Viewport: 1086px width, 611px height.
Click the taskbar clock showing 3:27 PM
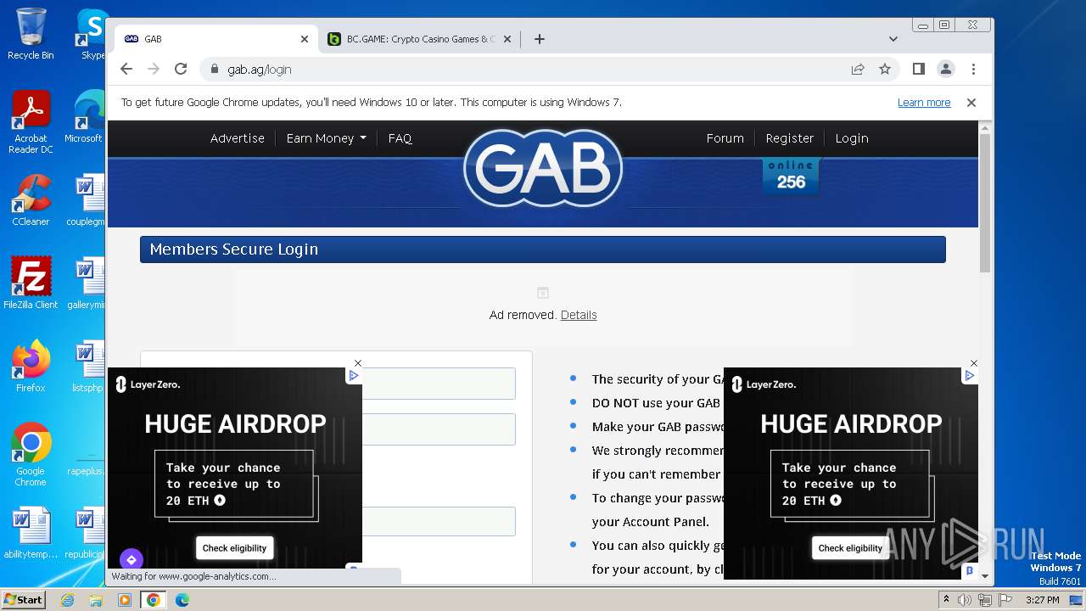(x=1042, y=600)
